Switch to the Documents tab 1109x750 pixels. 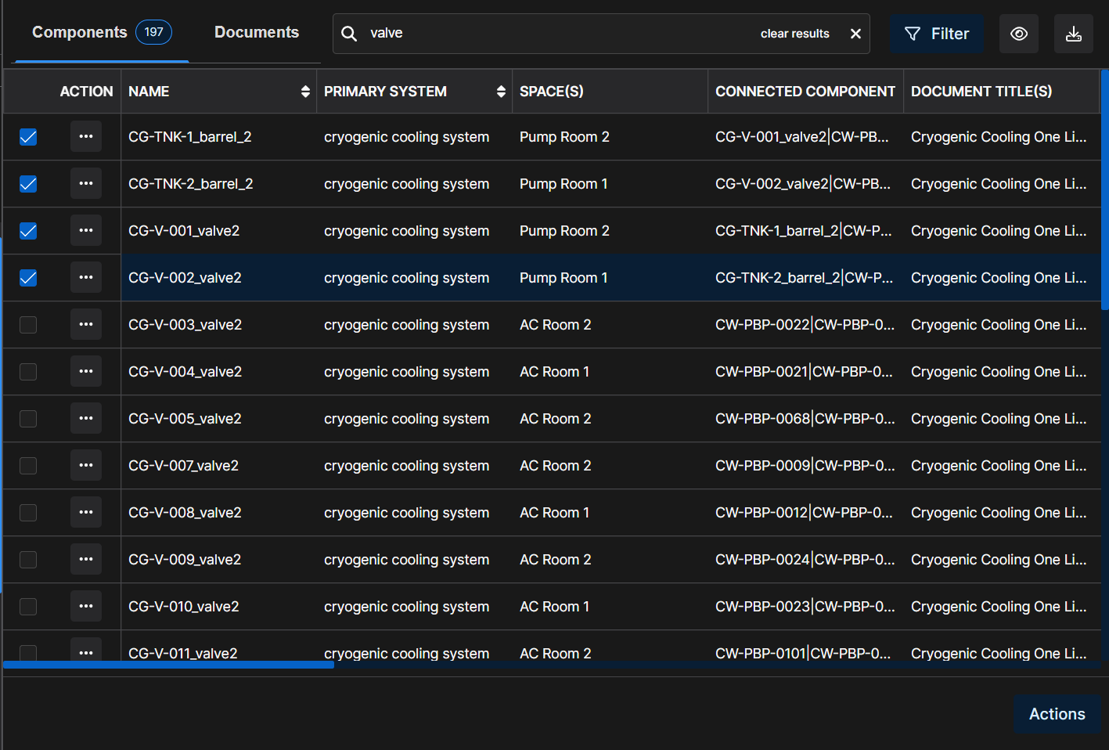point(257,33)
